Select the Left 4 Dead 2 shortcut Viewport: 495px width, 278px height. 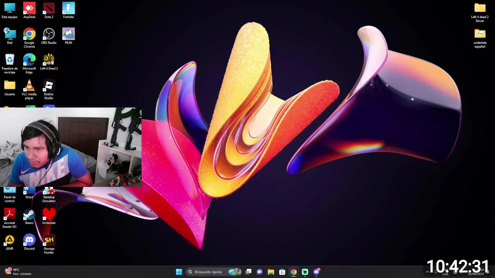click(49, 62)
